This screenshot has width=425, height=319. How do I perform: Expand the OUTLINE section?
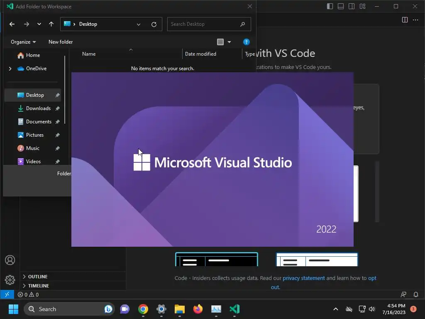pos(38,277)
